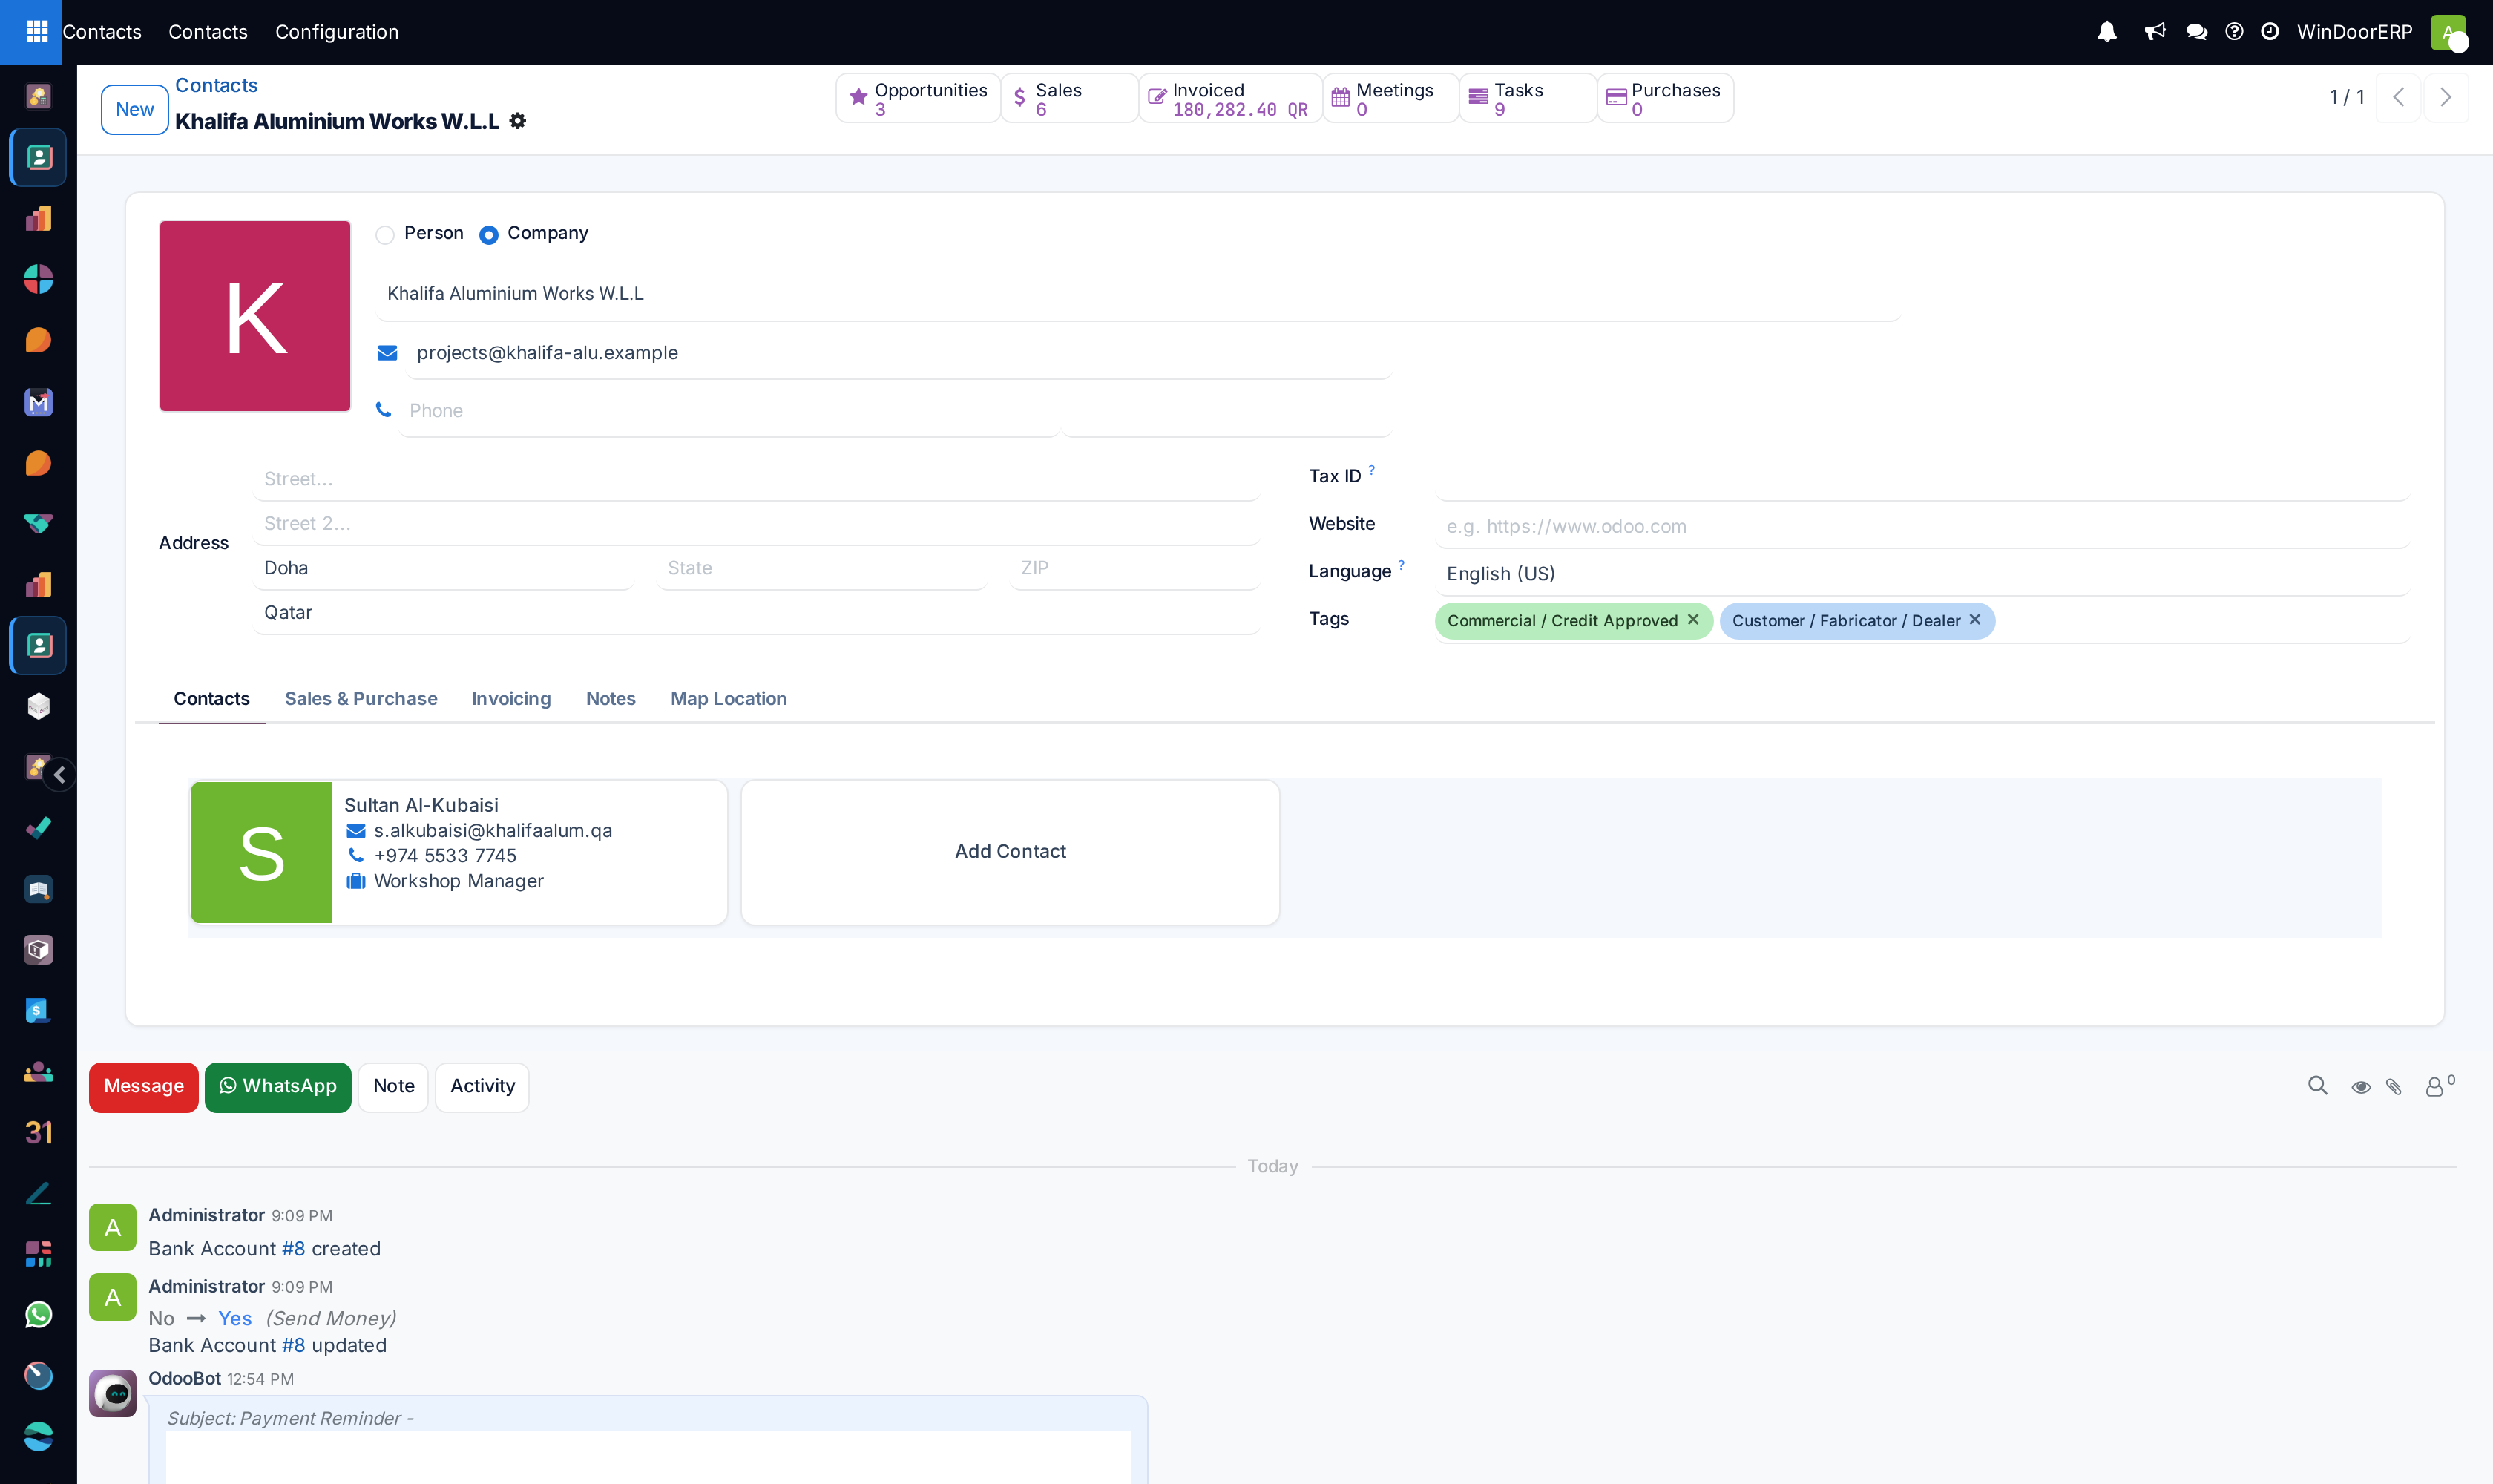The height and width of the screenshot is (1484, 2493).
Task: Show followers icon in chatter
Action: (x=2439, y=1086)
